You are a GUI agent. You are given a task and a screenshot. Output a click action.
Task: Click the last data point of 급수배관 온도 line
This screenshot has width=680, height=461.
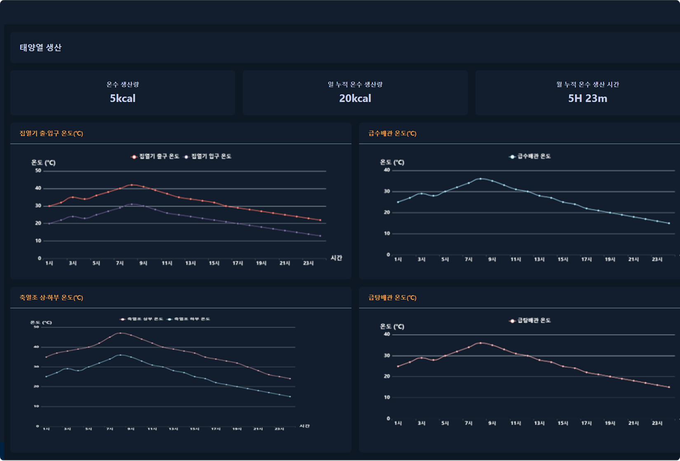tap(669, 223)
